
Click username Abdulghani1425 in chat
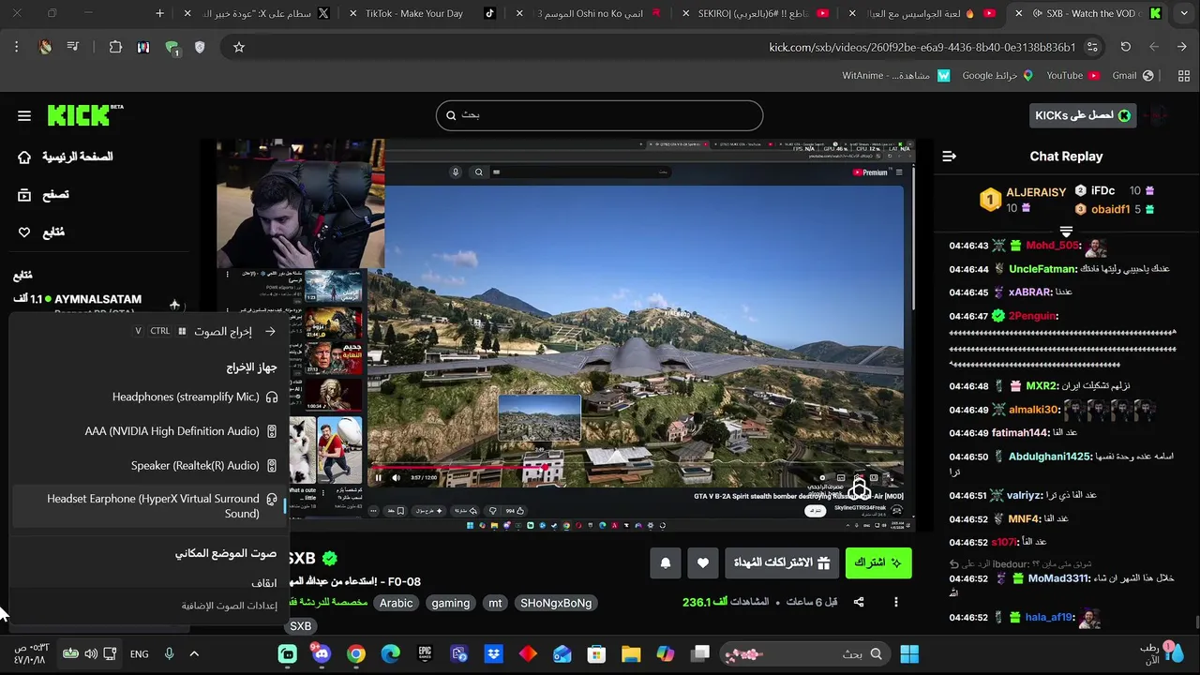[x=1049, y=457]
